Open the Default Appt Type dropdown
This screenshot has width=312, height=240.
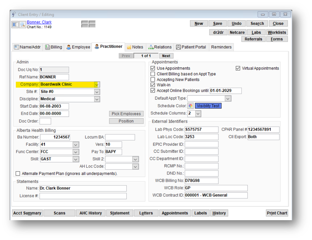pyautogui.click(x=228, y=99)
